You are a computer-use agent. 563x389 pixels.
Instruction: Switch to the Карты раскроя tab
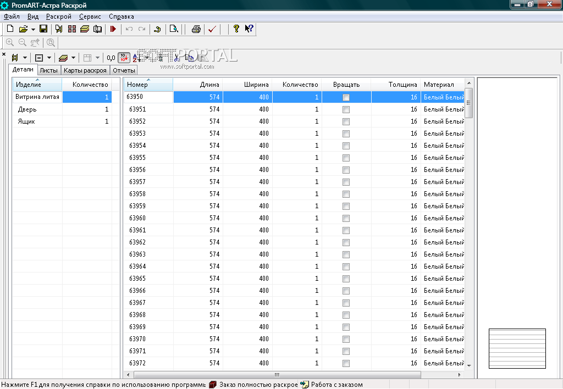click(85, 70)
